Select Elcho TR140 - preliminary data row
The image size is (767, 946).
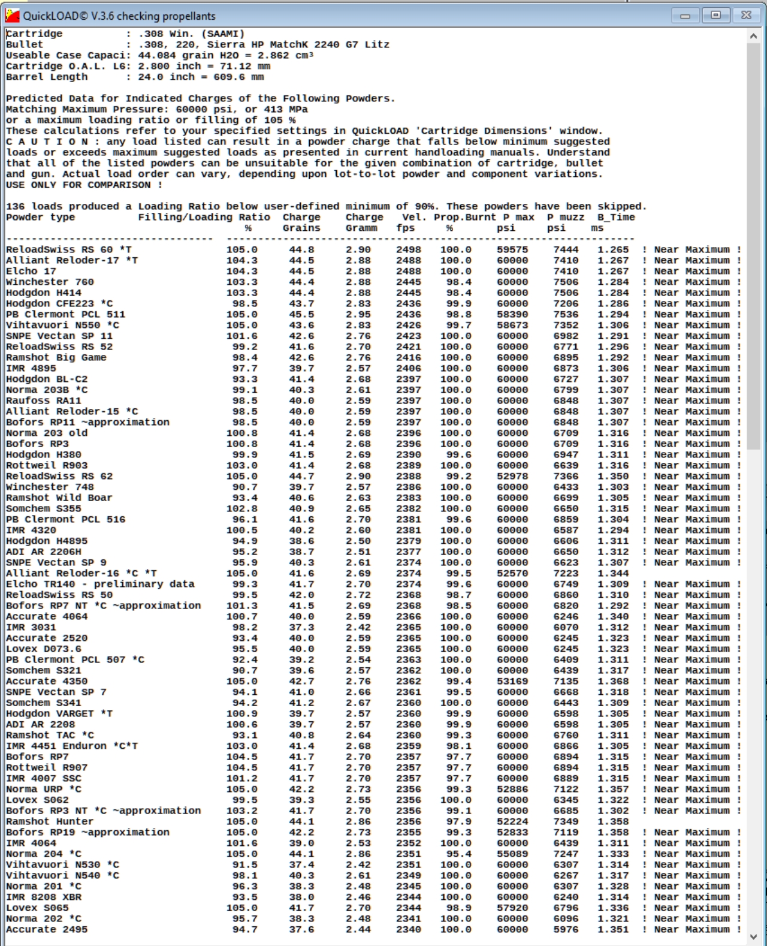click(x=373, y=585)
